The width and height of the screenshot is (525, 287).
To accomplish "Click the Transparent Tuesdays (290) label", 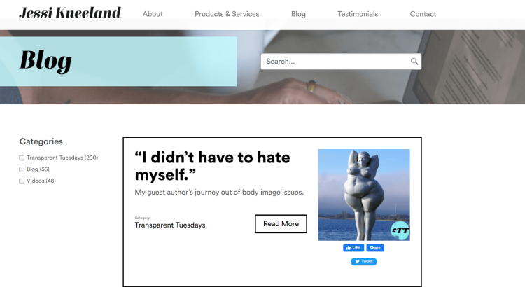I will coord(62,157).
